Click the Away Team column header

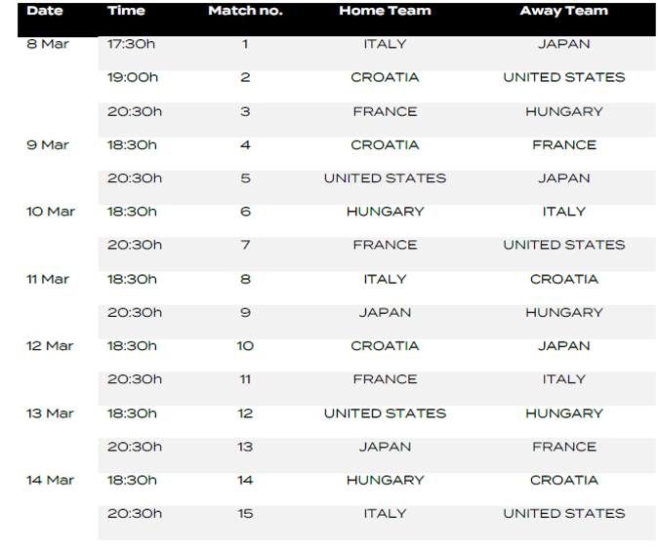pos(564,11)
